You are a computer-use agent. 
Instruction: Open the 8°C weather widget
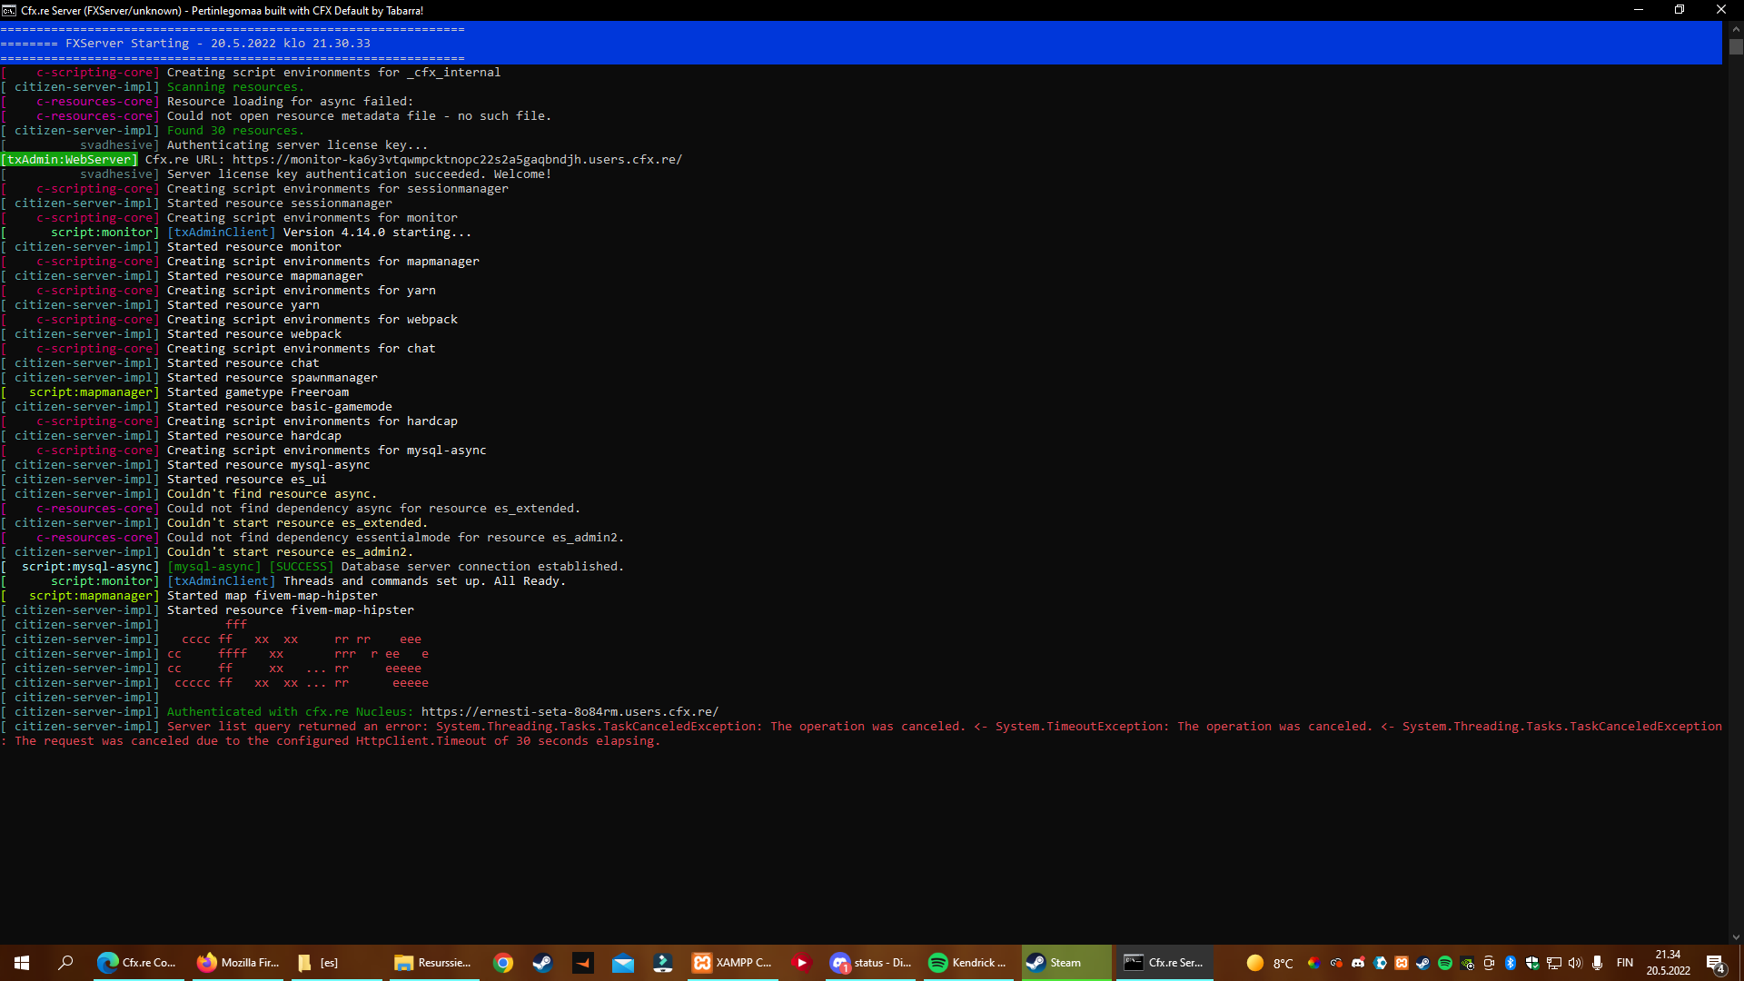1270,963
